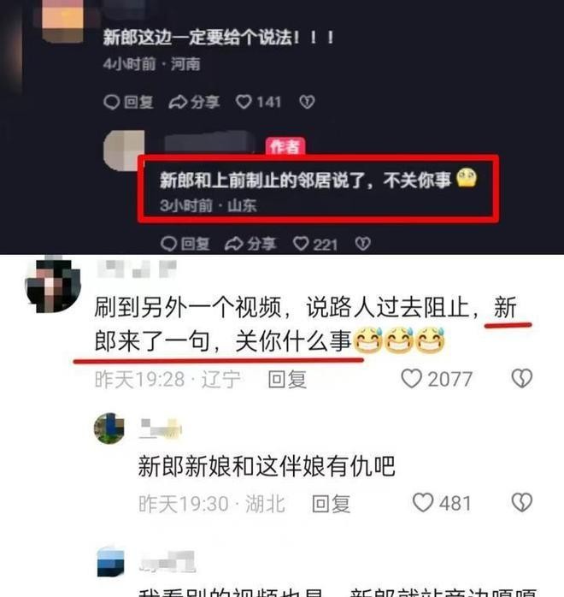Image resolution: width=564 pixels, height=597 pixels.
Task: Reply to the Henan comment
Action: (x=128, y=102)
